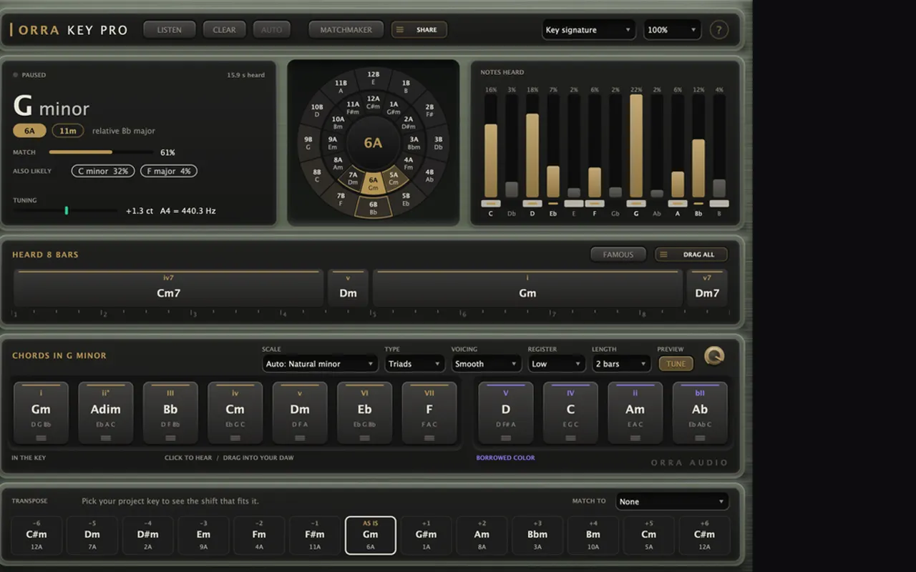Click 12B E segment on the Camelot wheel
This screenshot has height=572, width=916.
pos(374,78)
